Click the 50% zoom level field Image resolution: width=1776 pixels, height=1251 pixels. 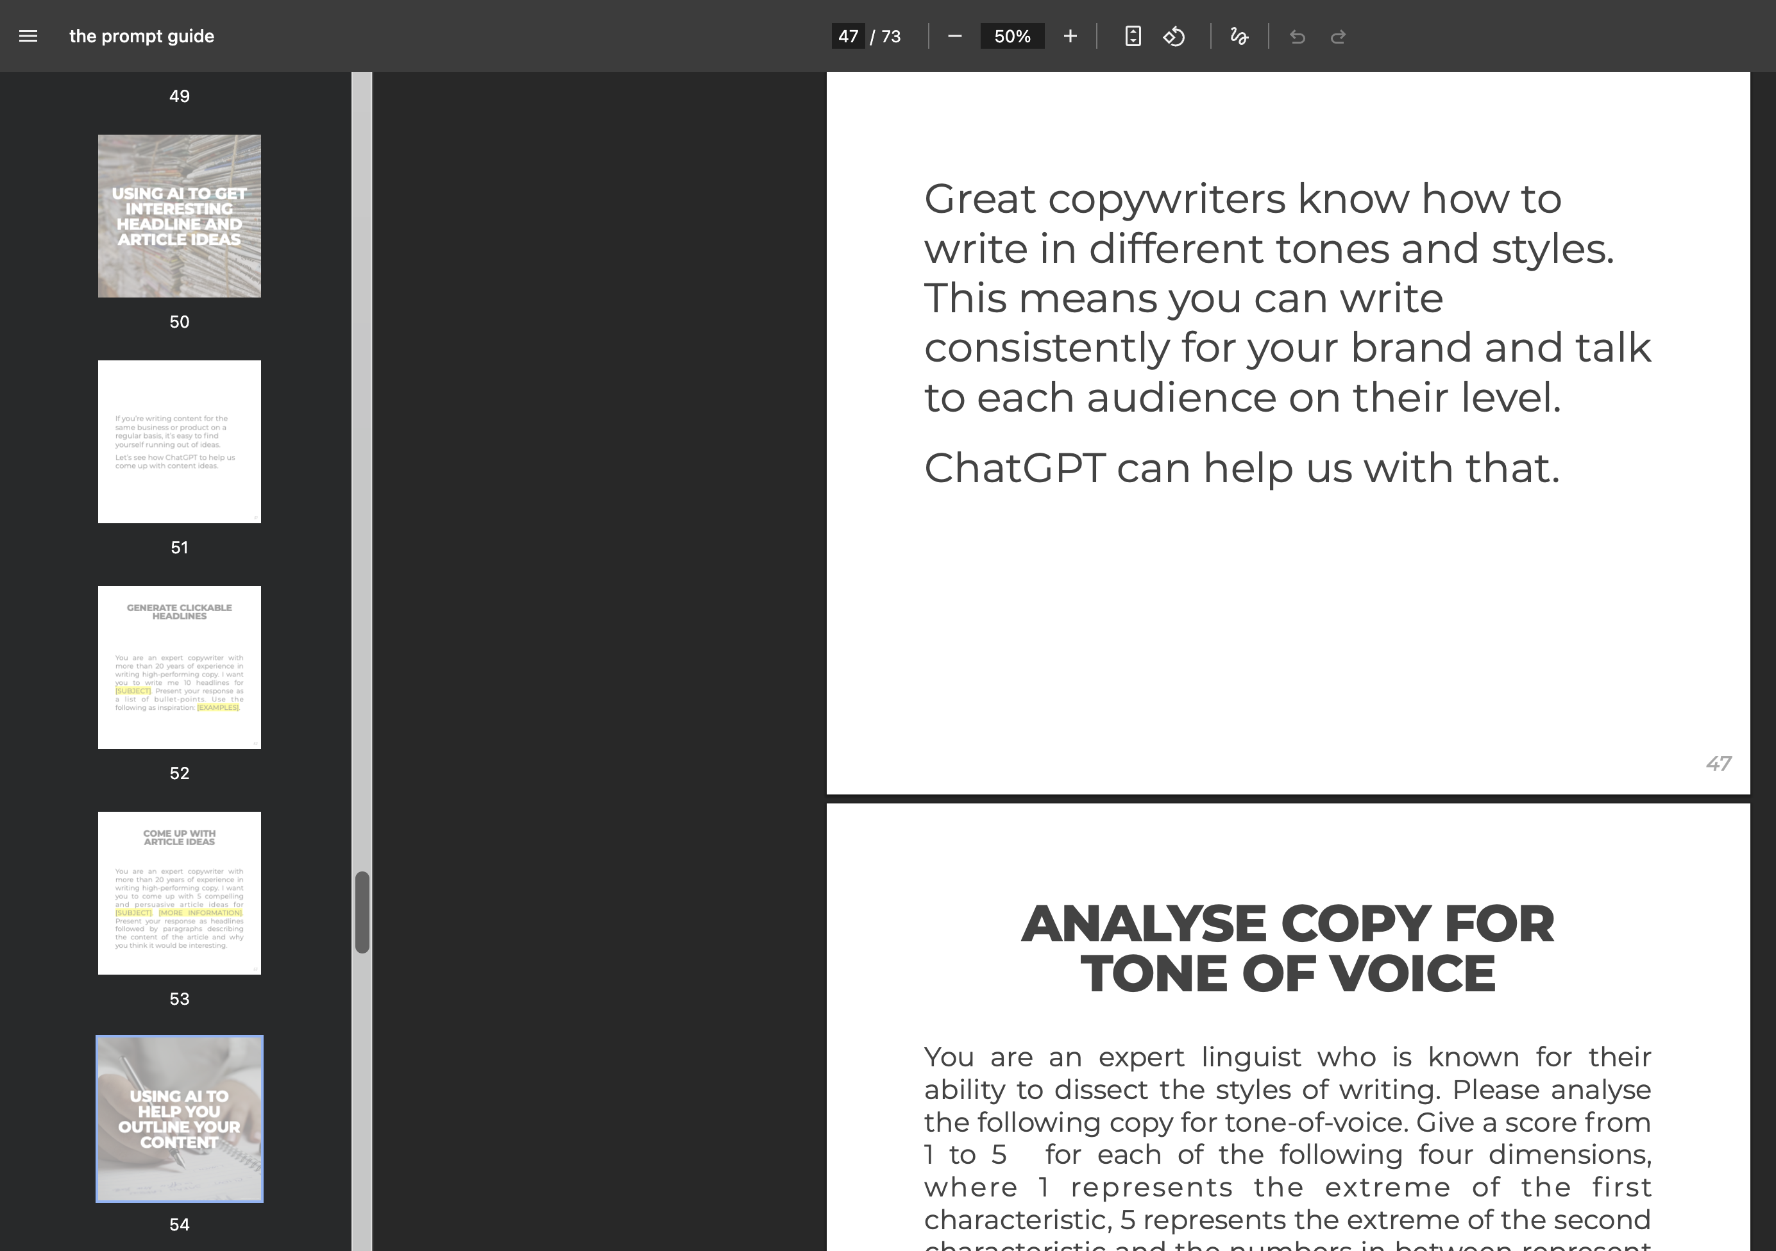(1011, 37)
